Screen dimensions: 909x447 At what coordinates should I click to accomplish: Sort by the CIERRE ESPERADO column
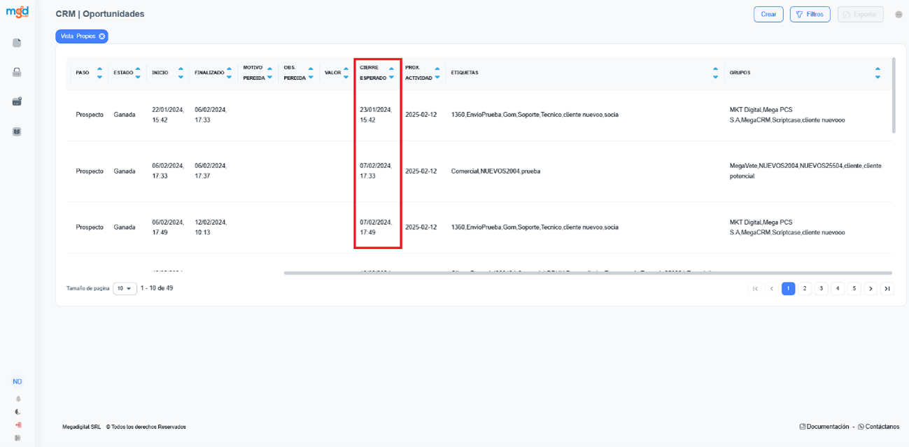pos(391,73)
